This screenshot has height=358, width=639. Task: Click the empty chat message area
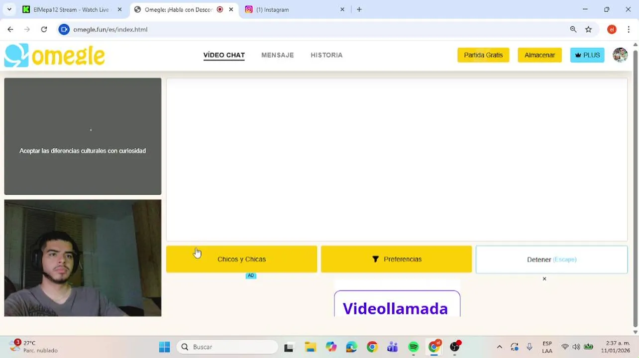pos(397,160)
